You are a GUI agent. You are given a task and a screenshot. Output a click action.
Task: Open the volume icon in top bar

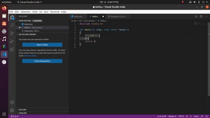pos(195,2)
